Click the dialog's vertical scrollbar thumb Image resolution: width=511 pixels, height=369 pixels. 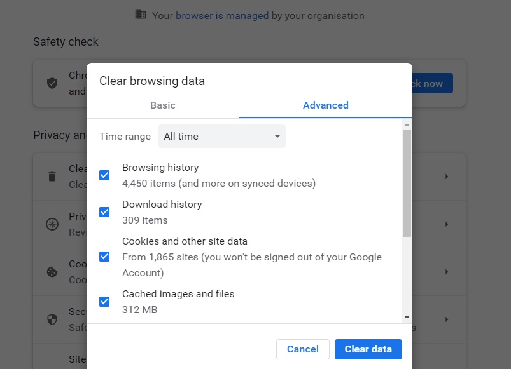(x=407, y=184)
